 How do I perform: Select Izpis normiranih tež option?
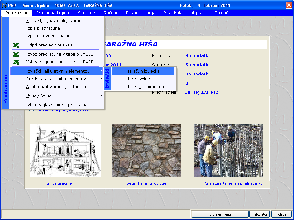coord(147,86)
